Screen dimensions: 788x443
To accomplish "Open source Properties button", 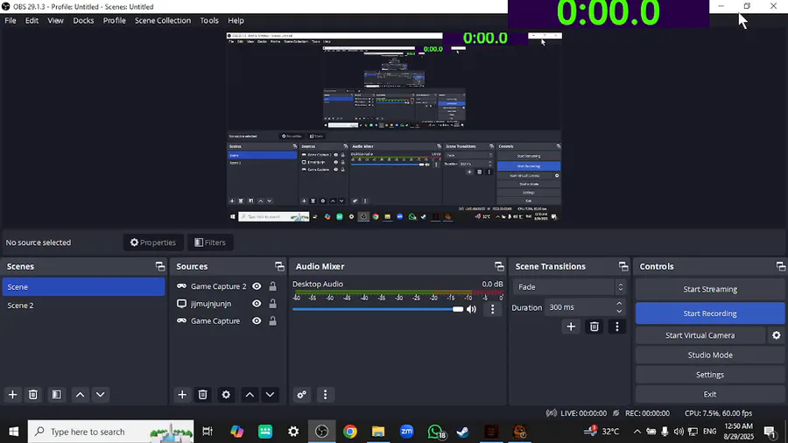I will point(153,243).
